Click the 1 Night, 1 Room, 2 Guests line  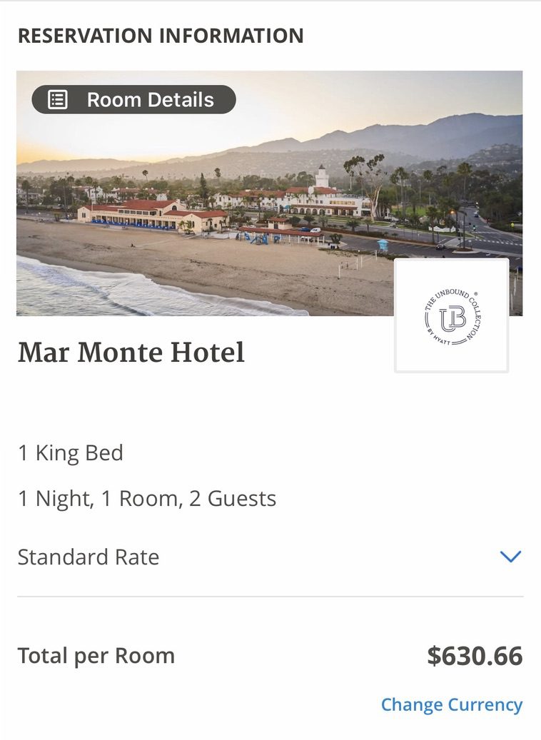point(147,499)
